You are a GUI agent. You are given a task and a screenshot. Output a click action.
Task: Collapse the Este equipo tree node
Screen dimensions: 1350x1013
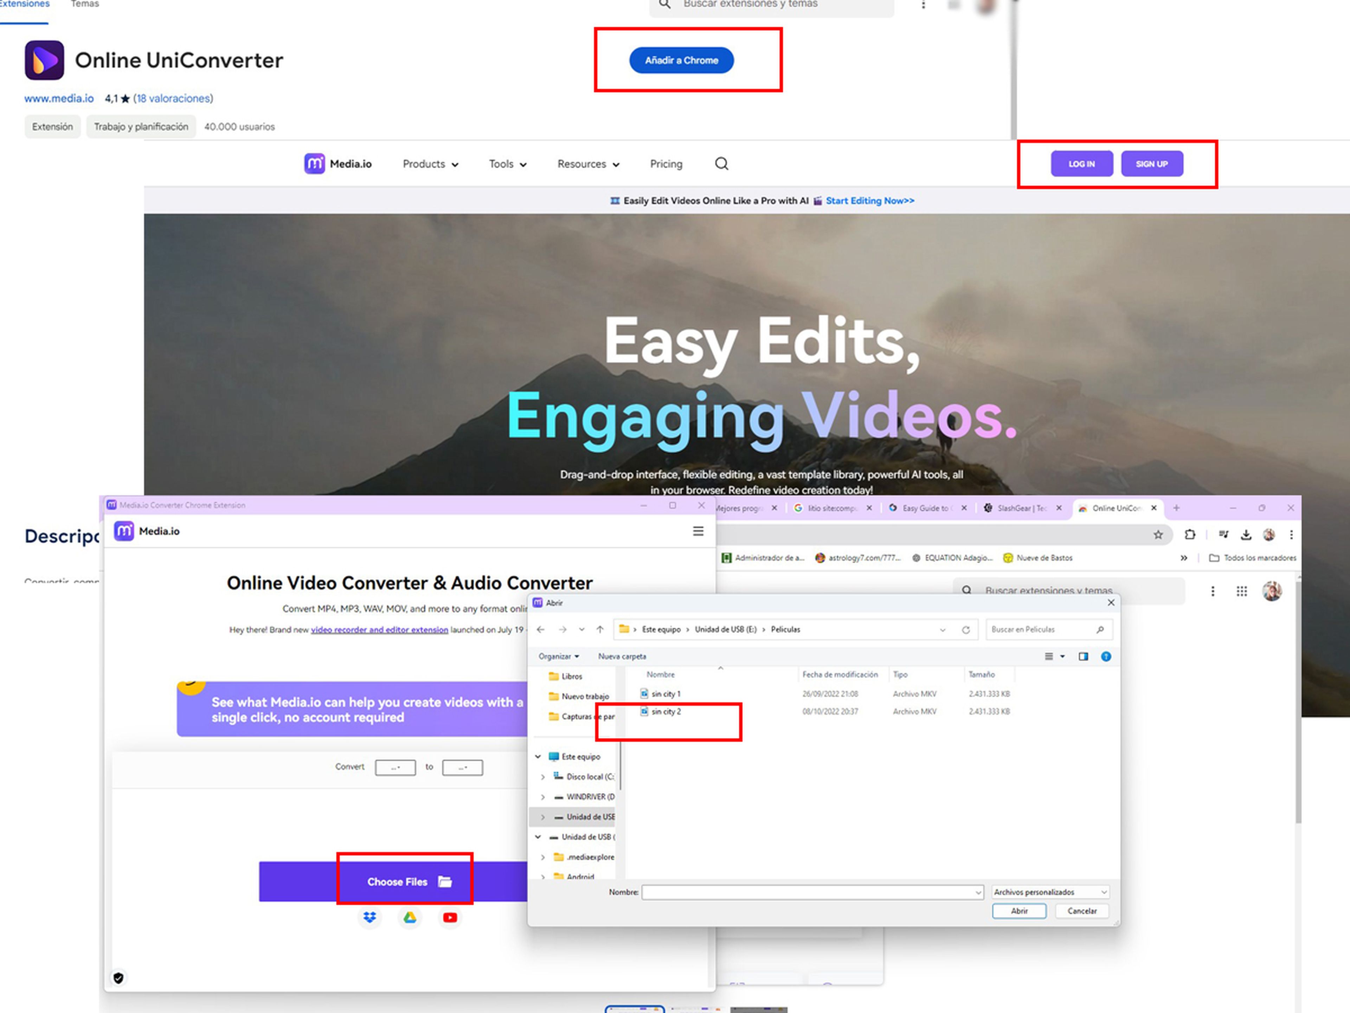(538, 757)
